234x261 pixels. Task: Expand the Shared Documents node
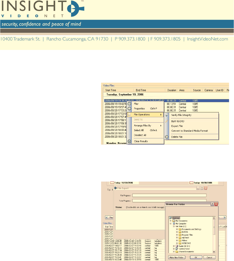click(174, 252)
